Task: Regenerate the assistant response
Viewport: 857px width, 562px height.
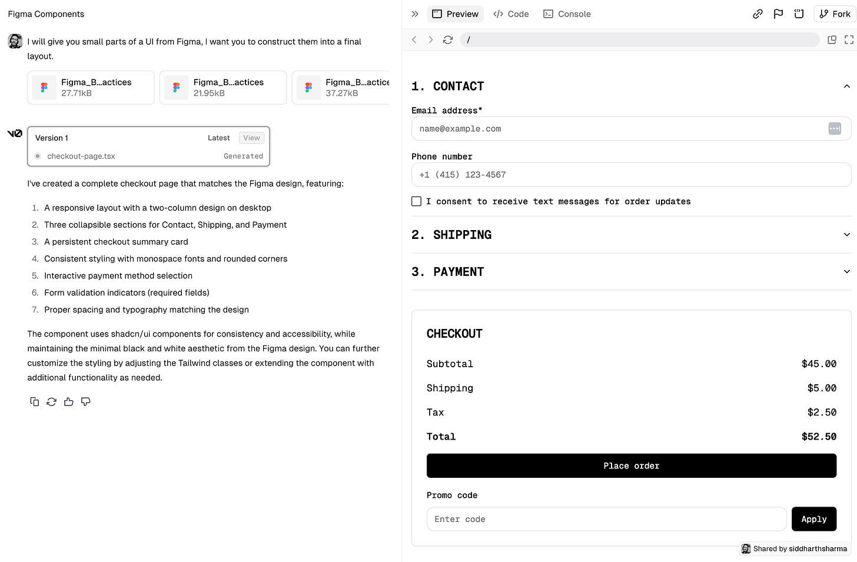Action: click(52, 401)
